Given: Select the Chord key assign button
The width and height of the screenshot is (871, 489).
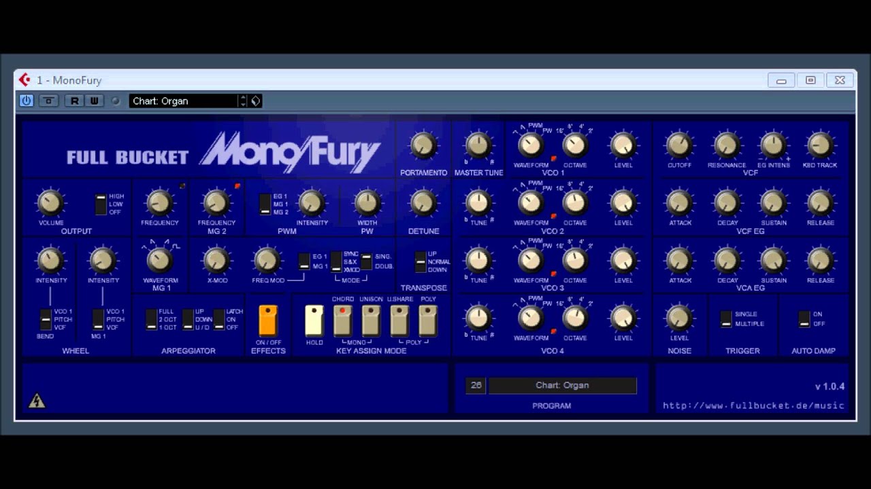Looking at the screenshot, I should tap(342, 320).
